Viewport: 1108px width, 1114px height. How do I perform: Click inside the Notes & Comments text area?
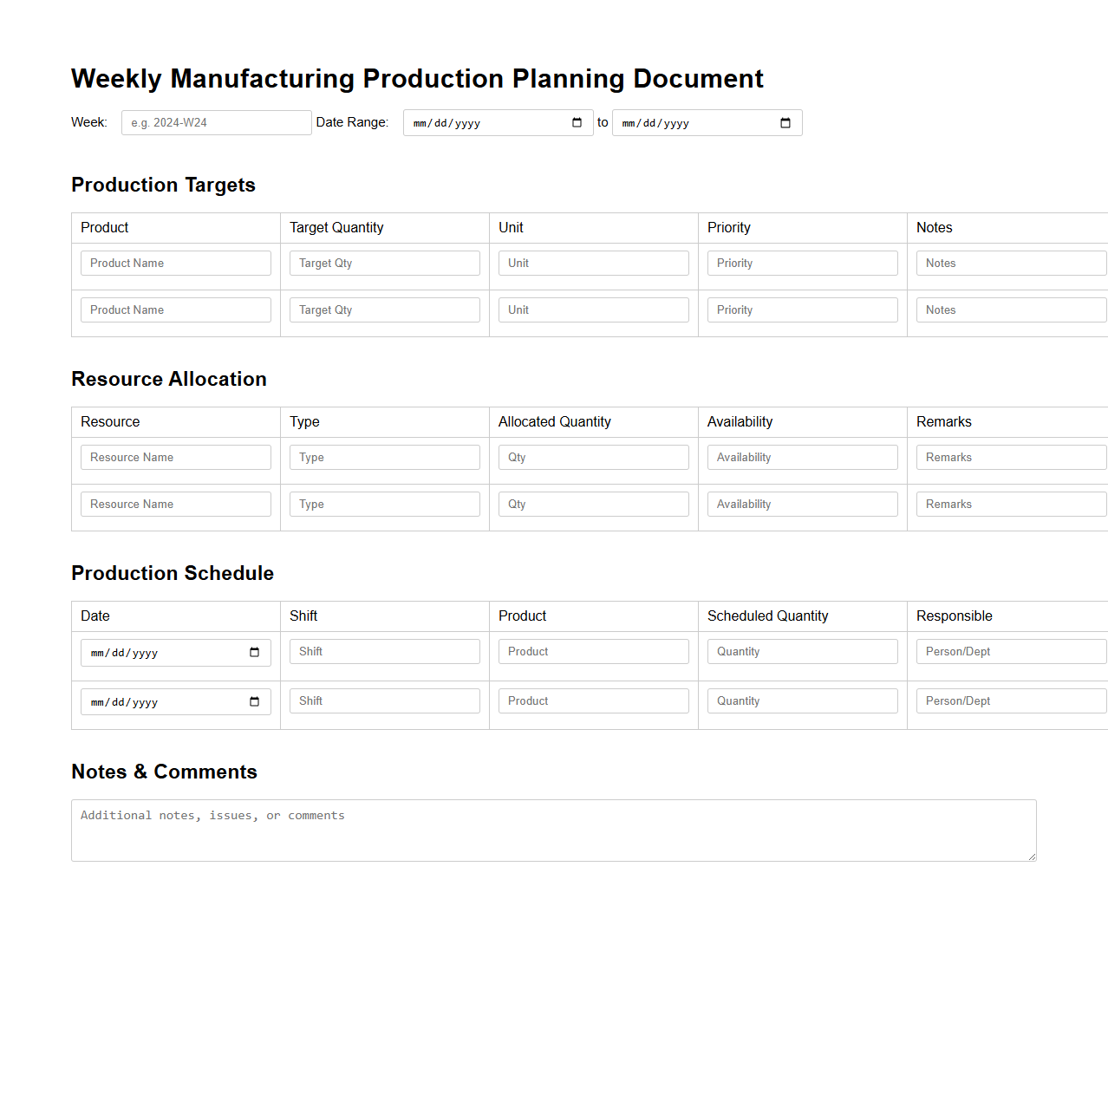[553, 829]
